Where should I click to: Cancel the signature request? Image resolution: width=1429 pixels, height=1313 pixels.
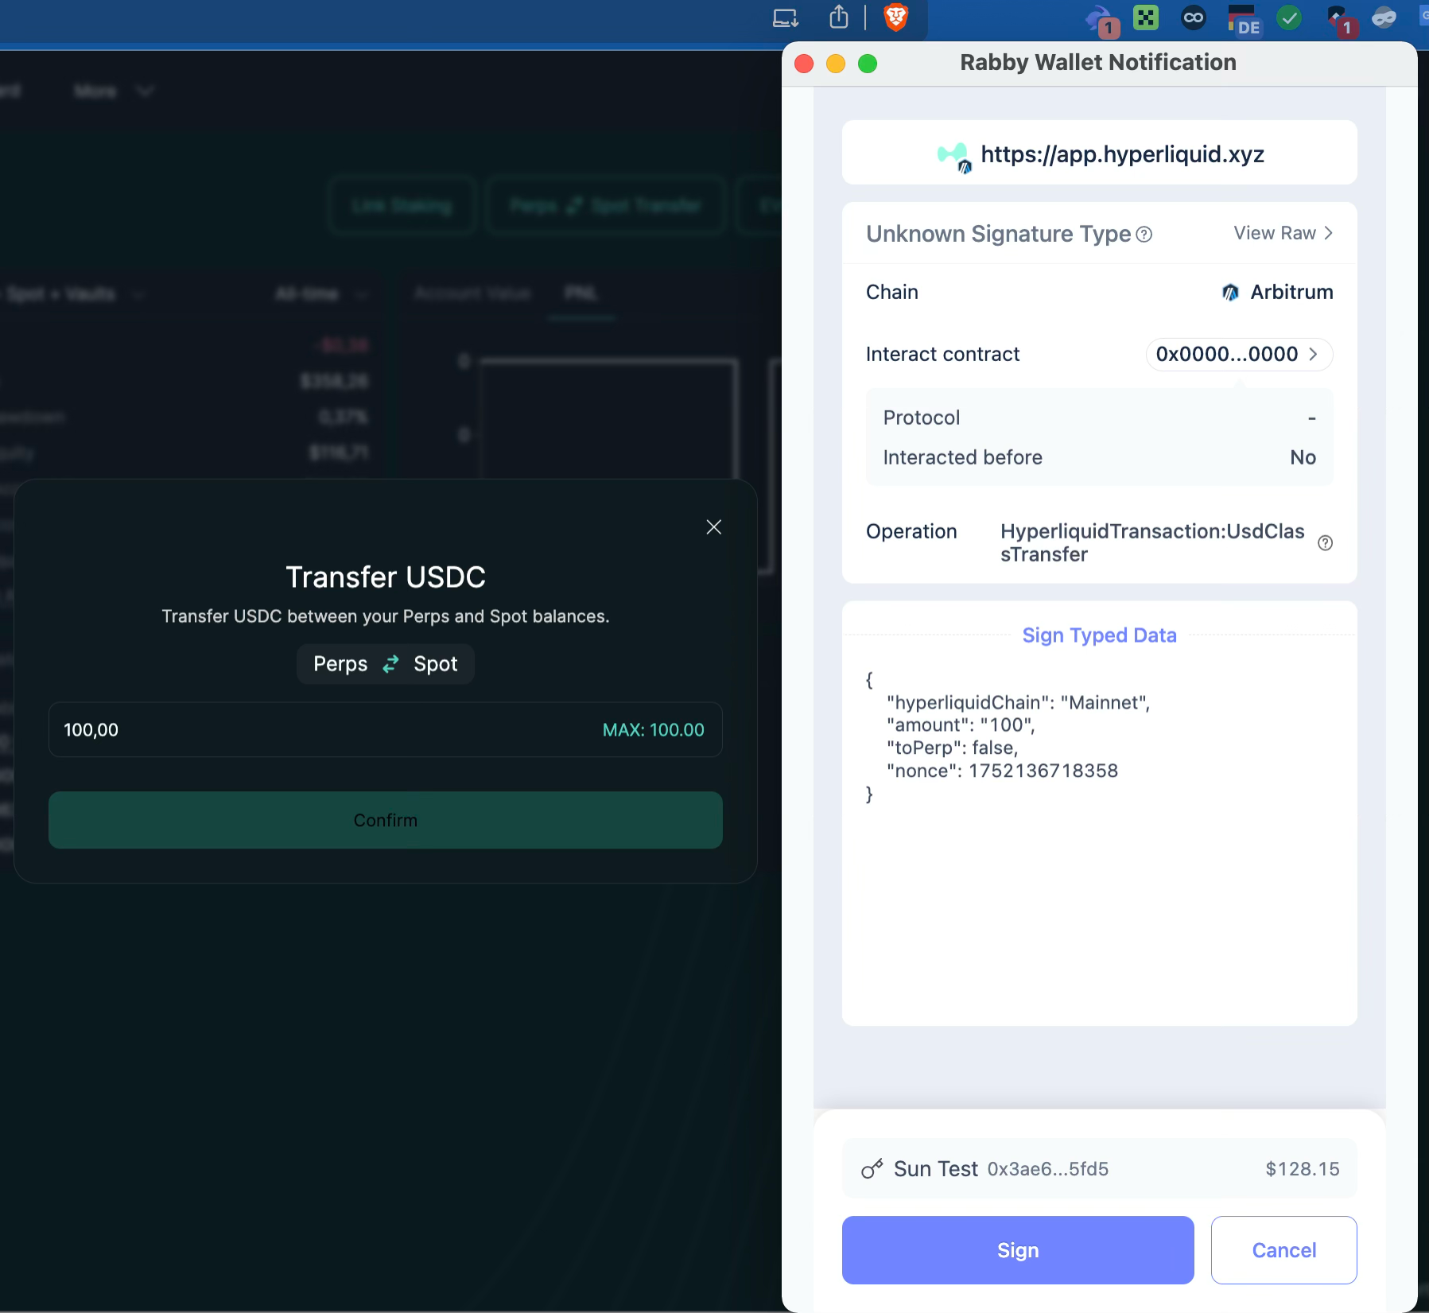(1283, 1250)
